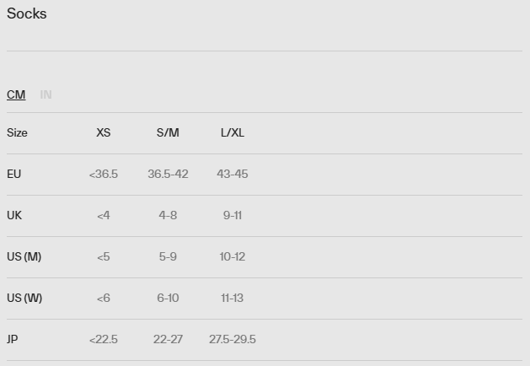The height and width of the screenshot is (366, 530).
Task: Click the UK row label
Action: pos(13,215)
